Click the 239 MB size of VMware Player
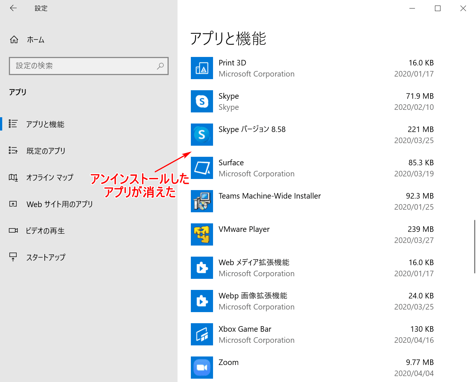This screenshot has width=476, height=382. (421, 229)
